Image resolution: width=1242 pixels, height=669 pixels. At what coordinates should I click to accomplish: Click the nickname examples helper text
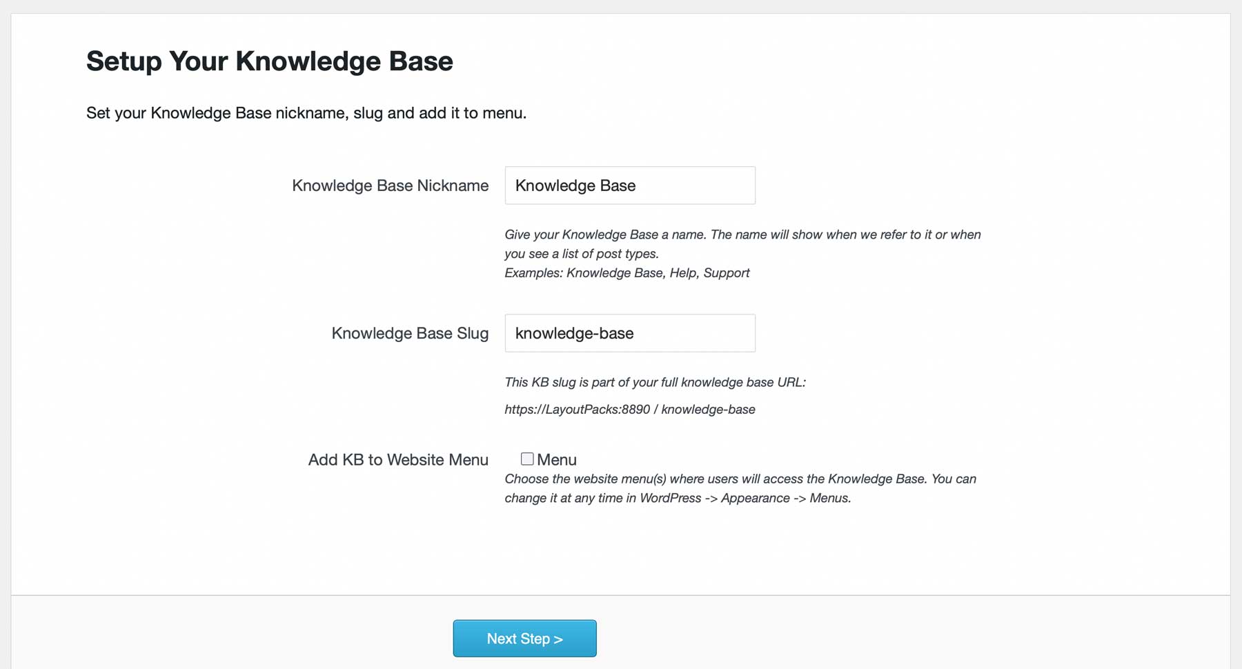tap(627, 272)
